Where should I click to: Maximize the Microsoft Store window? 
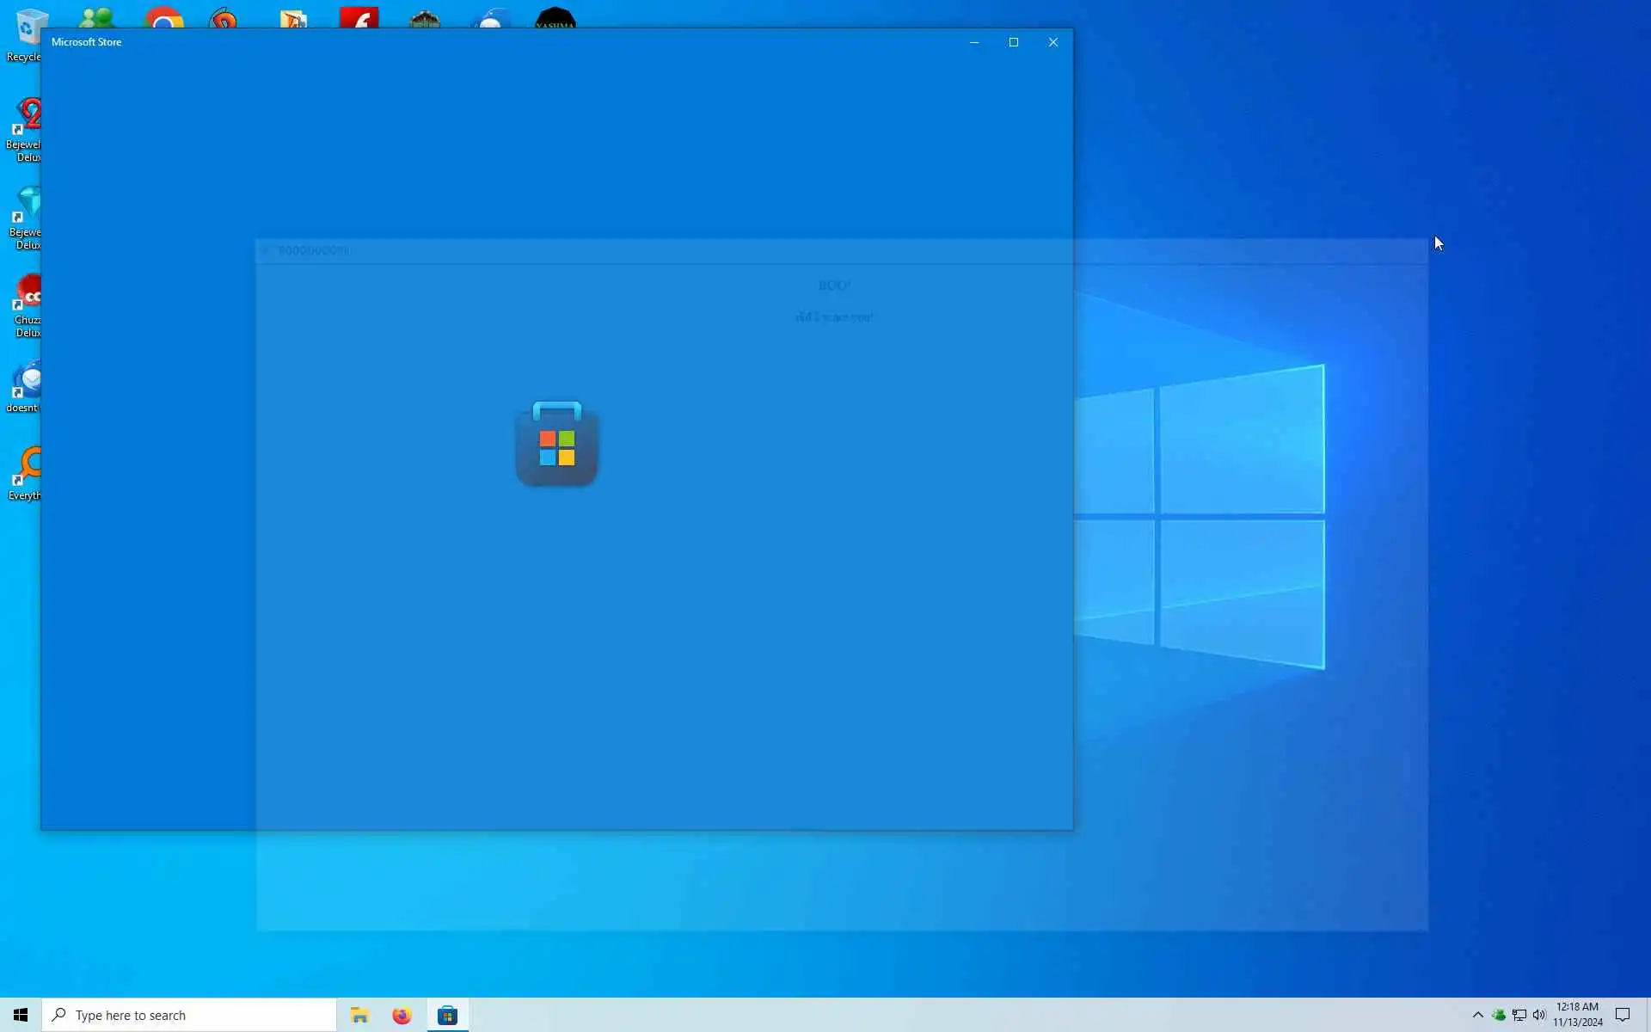pos(1013,42)
